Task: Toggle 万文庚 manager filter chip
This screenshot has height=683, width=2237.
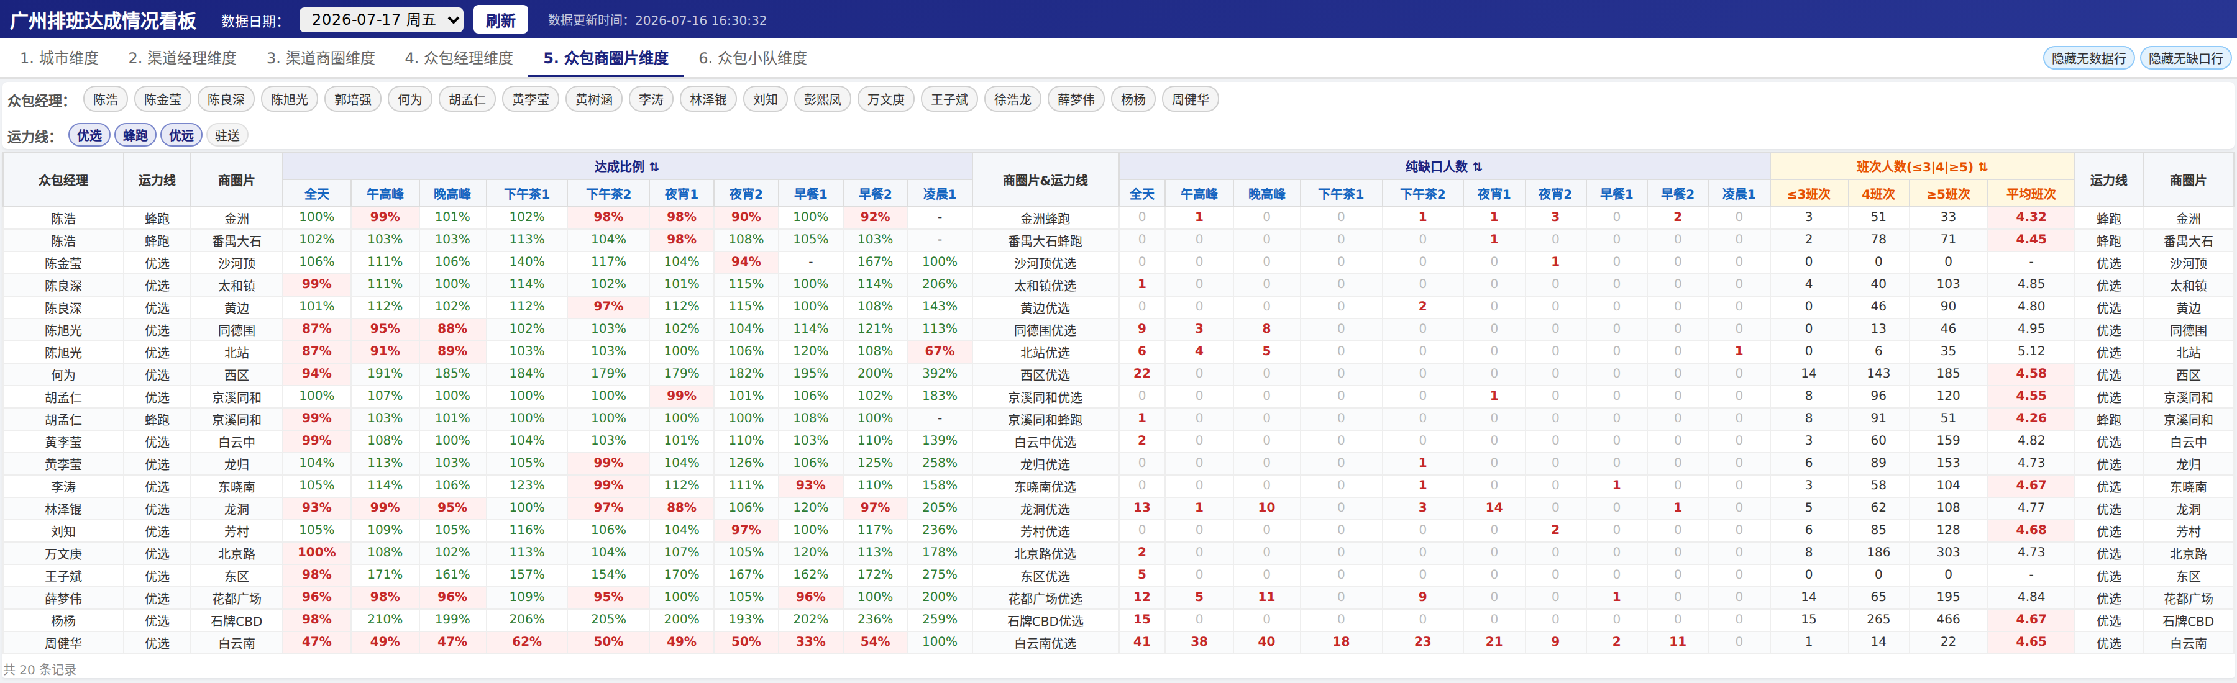Action: pos(885,100)
